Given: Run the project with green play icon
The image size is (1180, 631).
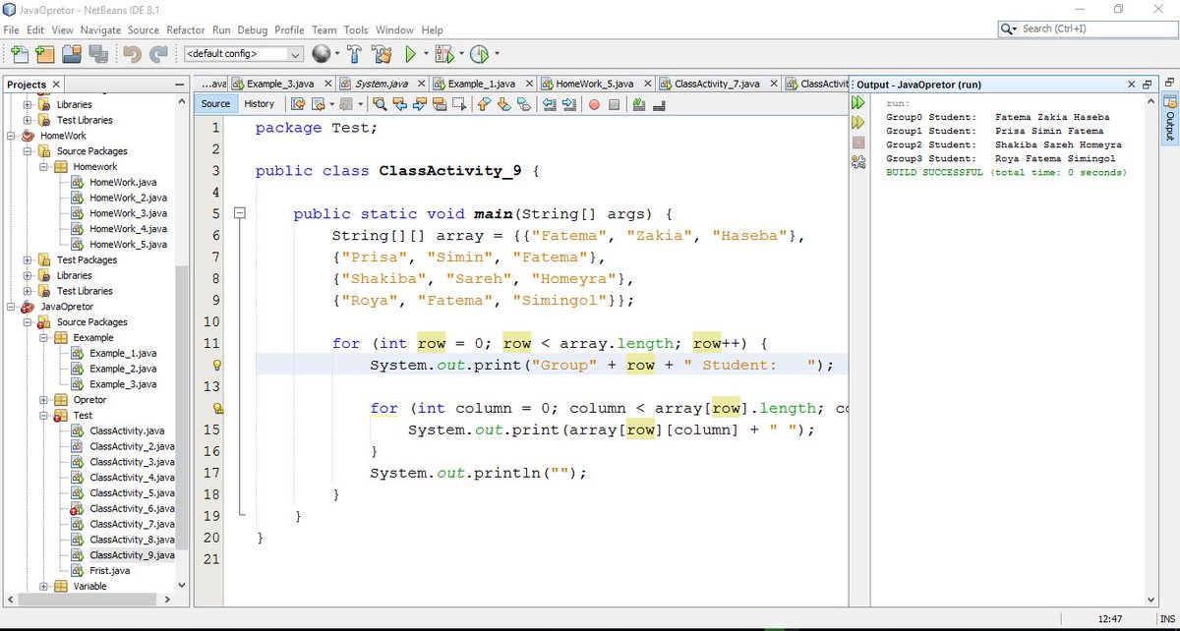Looking at the screenshot, I should point(412,53).
